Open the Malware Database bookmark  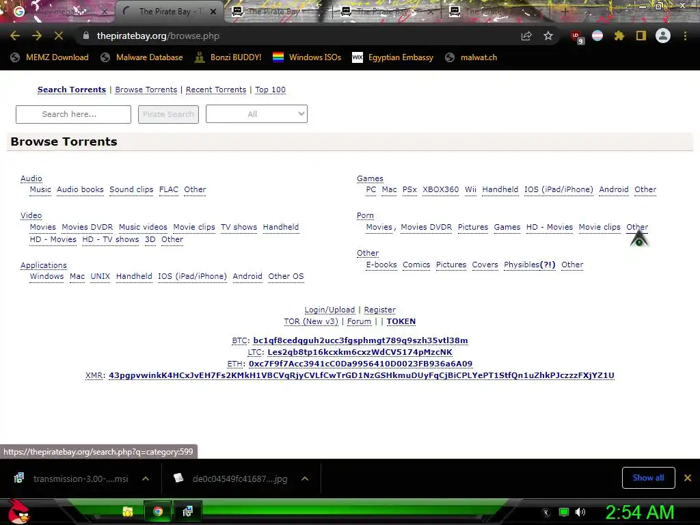click(142, 57)
